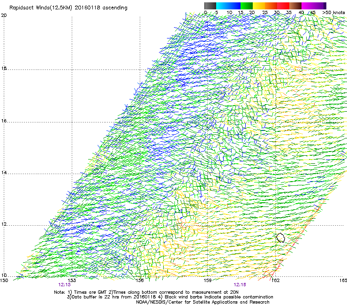Click the NOAA/NESDIS credit line

[203, 302]
